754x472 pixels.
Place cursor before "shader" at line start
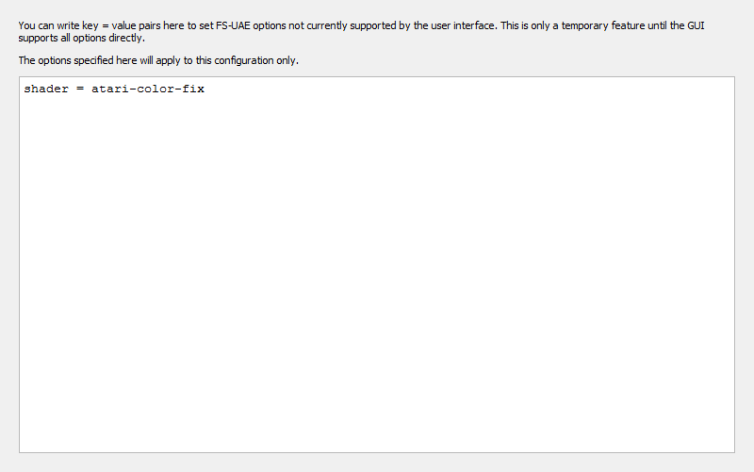[x=25, y=89]
